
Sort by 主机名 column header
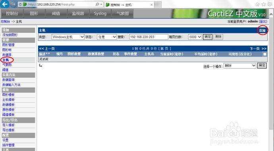pyautogui.click(x=149, y=54)
